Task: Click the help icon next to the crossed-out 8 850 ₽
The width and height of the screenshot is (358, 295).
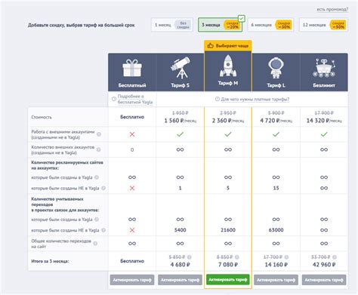Action: (x=237, y=257)
